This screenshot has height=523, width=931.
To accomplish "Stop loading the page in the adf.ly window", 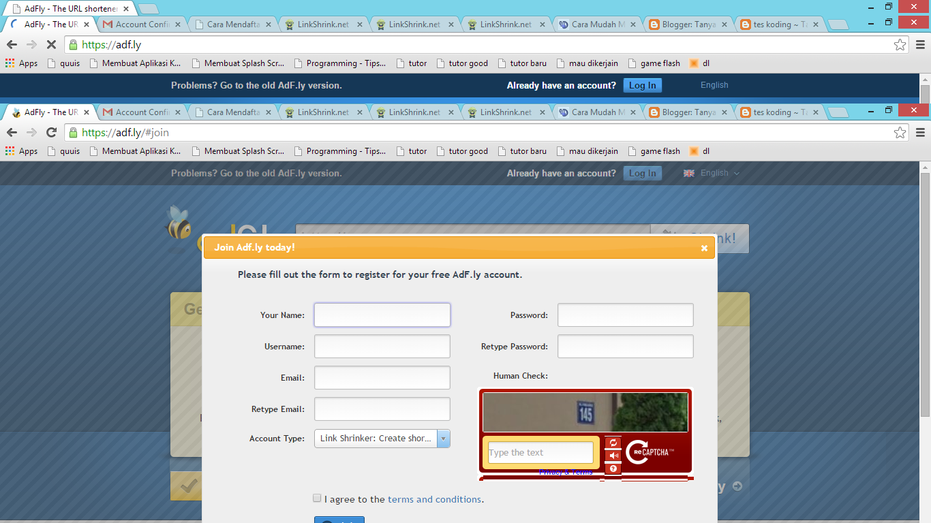I will (51, 44).
